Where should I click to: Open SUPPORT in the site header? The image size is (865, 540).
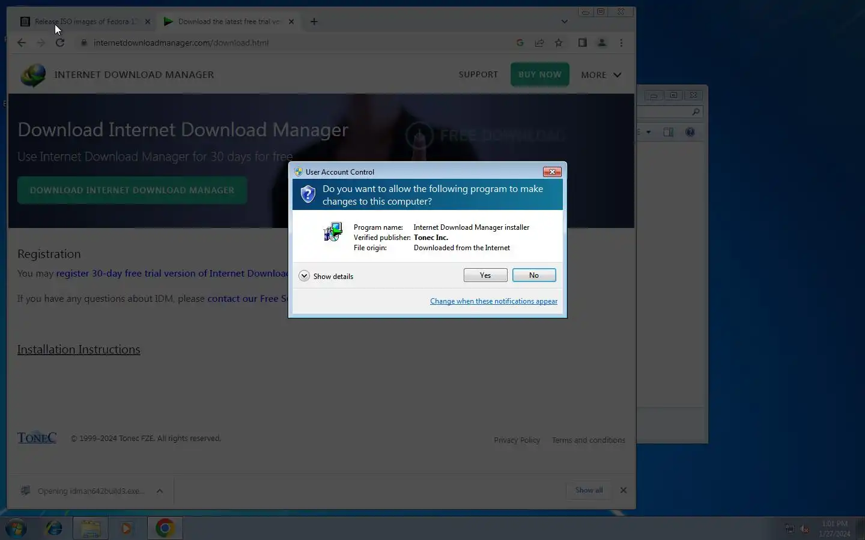click(478, 74)
